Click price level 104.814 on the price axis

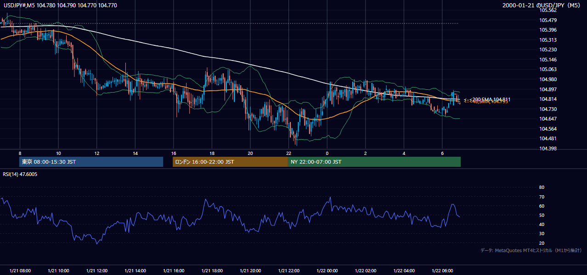click(547, 99)
